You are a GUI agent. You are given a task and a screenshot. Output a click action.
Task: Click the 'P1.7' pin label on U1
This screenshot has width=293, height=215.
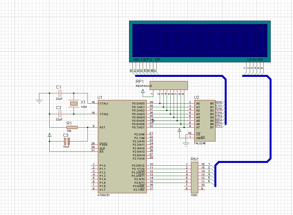pyautogui.click(x=103, y=190)
